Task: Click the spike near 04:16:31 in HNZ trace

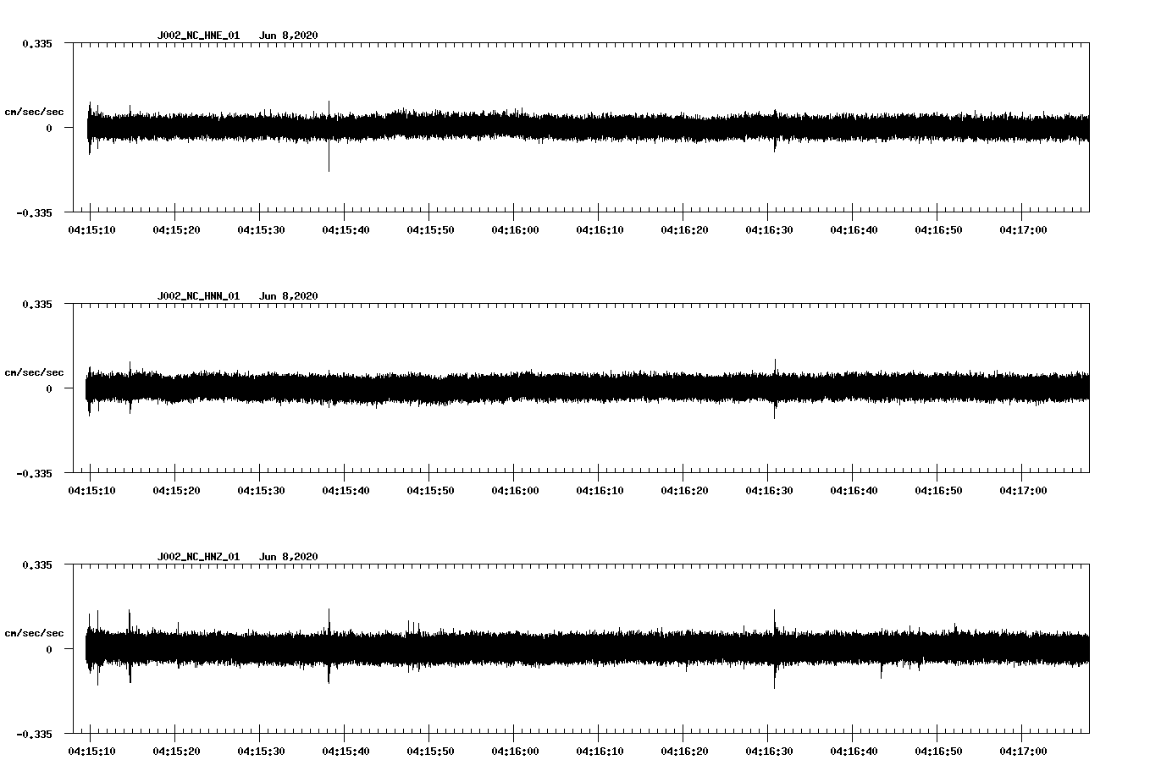Action: 774,648
